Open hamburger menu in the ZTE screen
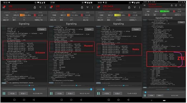187x103 pixels. [144, 5]
